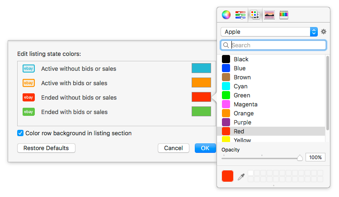The height and width of the screenshot is (197, 339).
Task: Confirm with the OK button
Action: click(x=205, y=148)
